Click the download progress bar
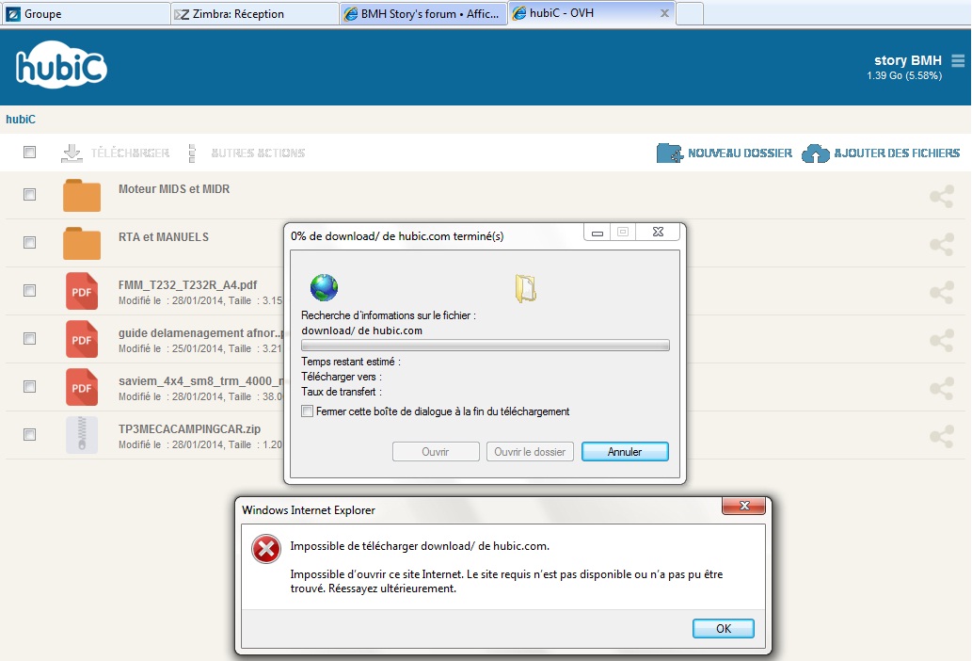This screenshot has height=661, width=972. pos(485,346)
